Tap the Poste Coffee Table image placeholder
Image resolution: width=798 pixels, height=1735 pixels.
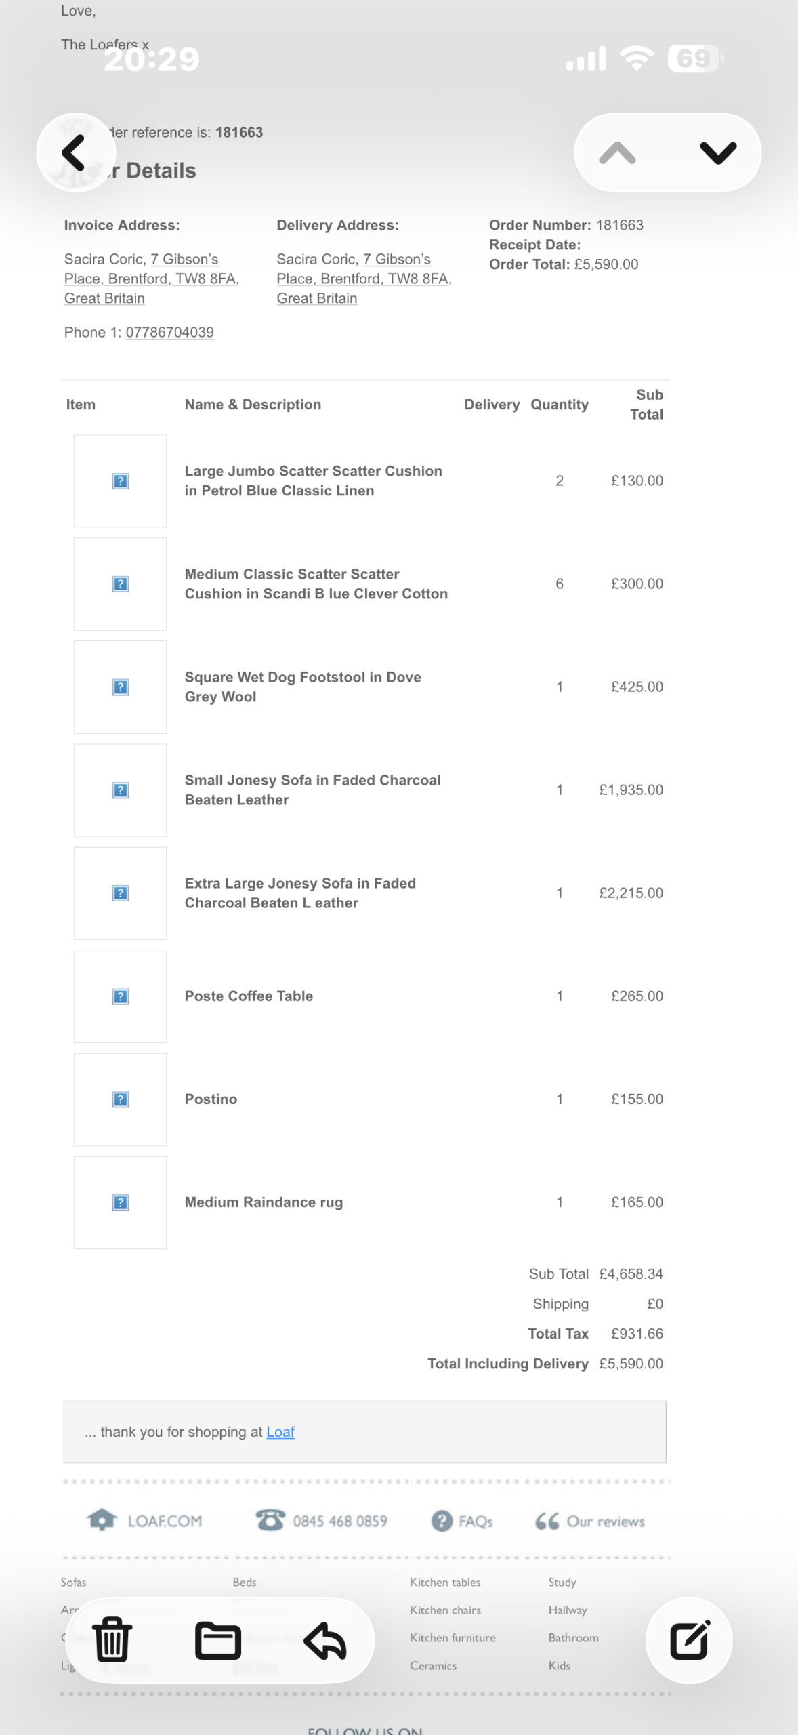click(x=120, y=996)
